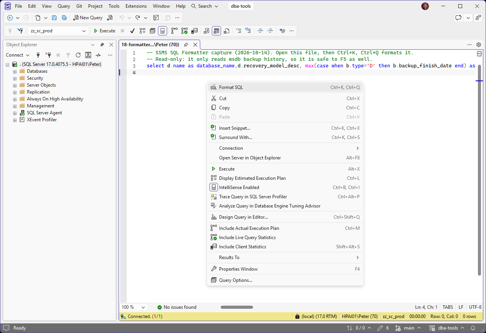Toggle Include Live Query Statistics toolbar button
The image size is (486, 333).
point(184,31)
